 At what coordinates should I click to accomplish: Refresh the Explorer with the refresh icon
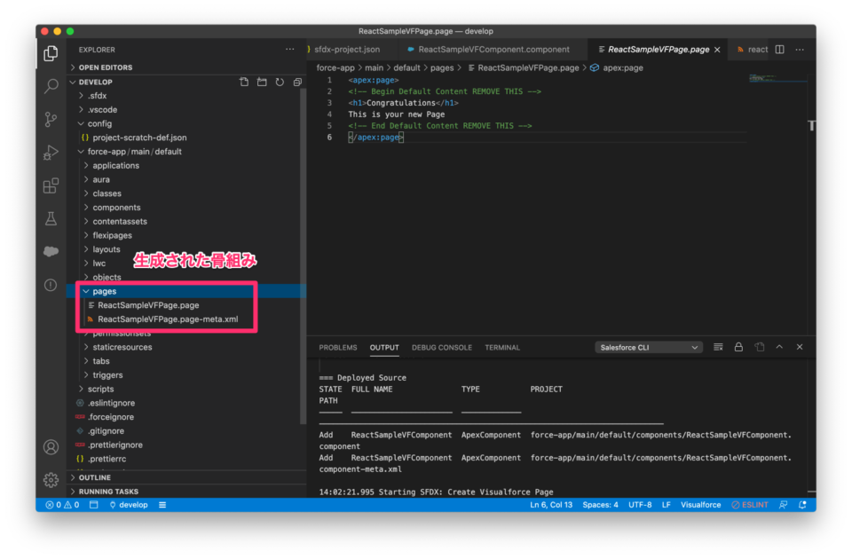[x=279, y=82]
